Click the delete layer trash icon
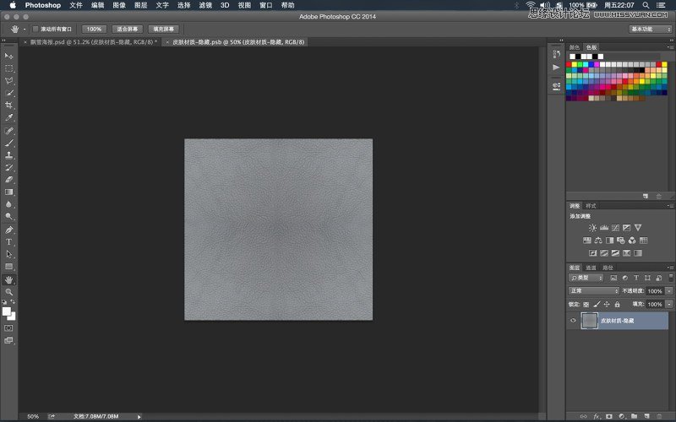 pyautogui.click(x=659, y=416)
